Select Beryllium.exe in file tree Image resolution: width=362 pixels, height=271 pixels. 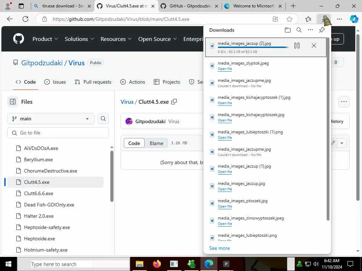[x=38, y=159]
